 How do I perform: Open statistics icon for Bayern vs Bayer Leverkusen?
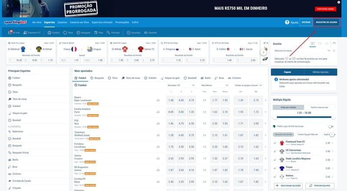(158, 100)
